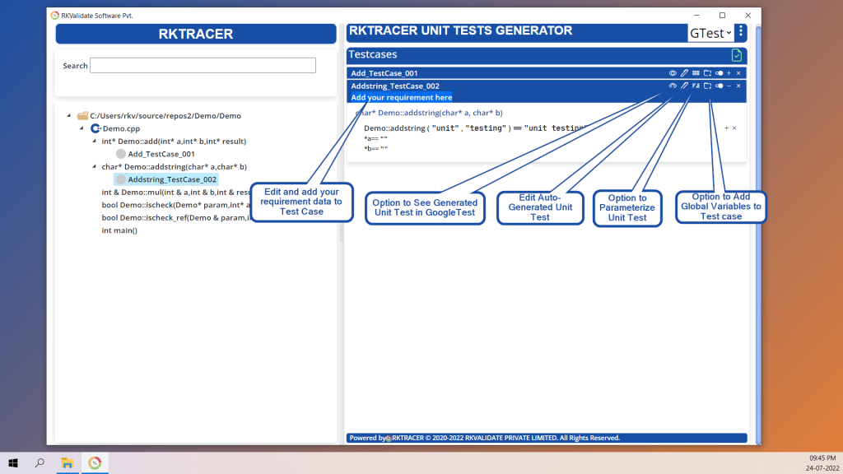Parameterize the Addstring_TestCase_002 unit test
Viewport: 843px width, 474px height.
point(696,86)
